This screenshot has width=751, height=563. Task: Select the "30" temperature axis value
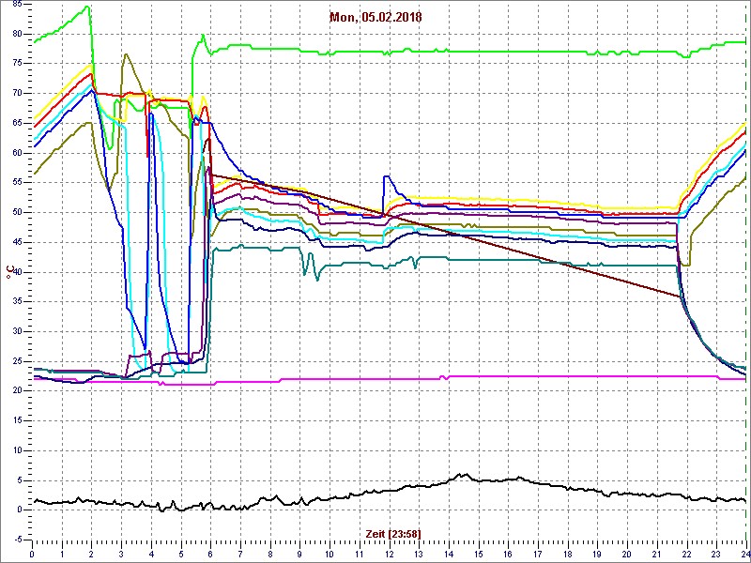tap(17, 331)
